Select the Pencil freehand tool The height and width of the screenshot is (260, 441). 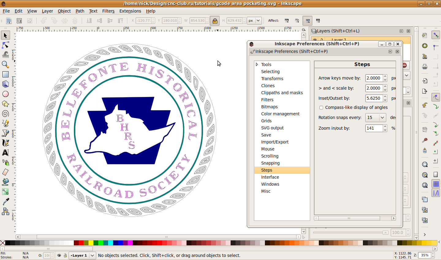pyautogui.click(x=6, y=123)
